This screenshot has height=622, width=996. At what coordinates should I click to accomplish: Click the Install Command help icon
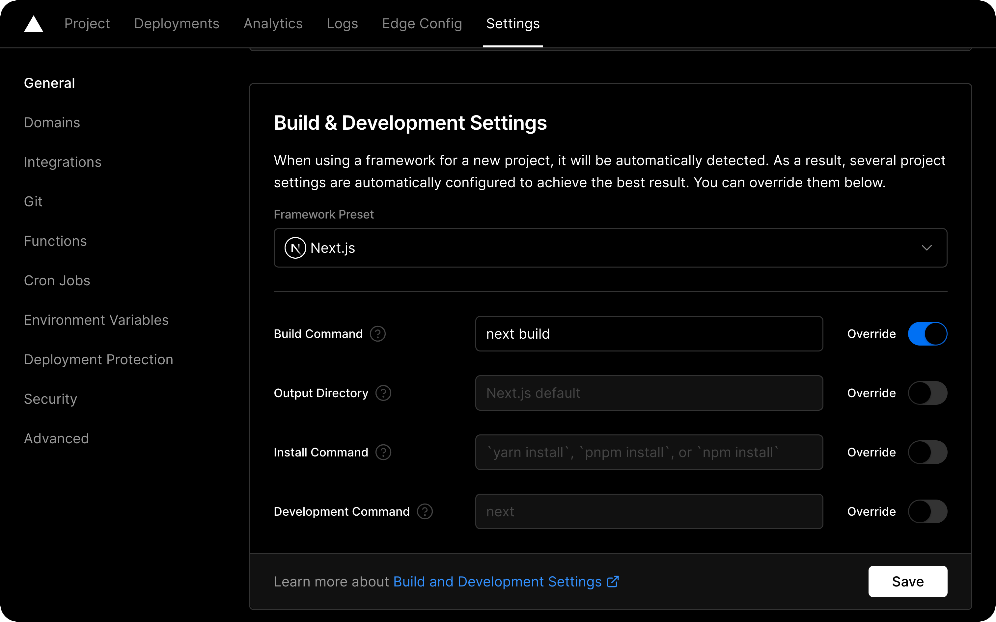tap(384, 452)
